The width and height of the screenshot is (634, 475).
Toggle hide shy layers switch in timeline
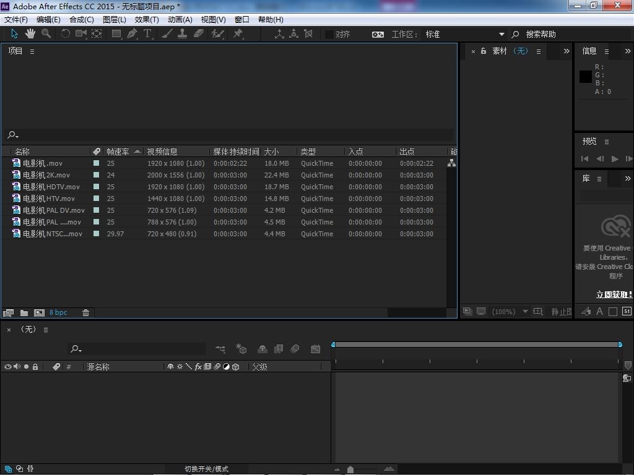coord(263,349)
